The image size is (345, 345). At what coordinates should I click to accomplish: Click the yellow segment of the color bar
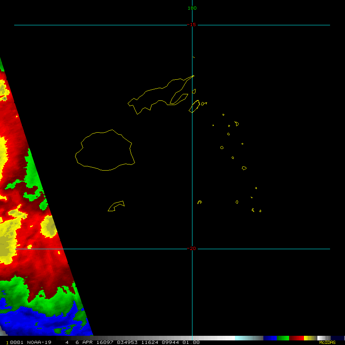coord(310,338)
